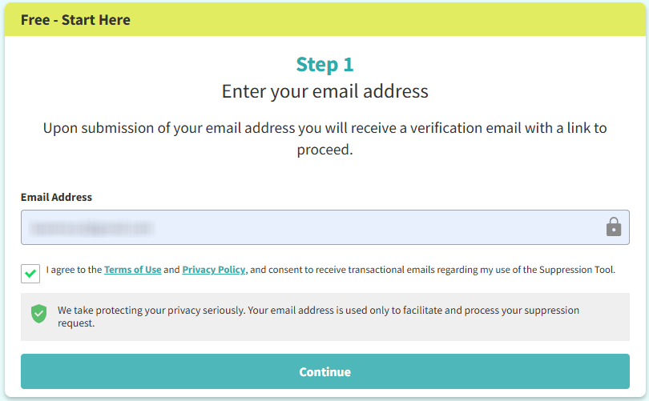The width and height of the screenshot is (649, 401).
Task: Click the green shield privacy icon
Action: tap(38, 314)
